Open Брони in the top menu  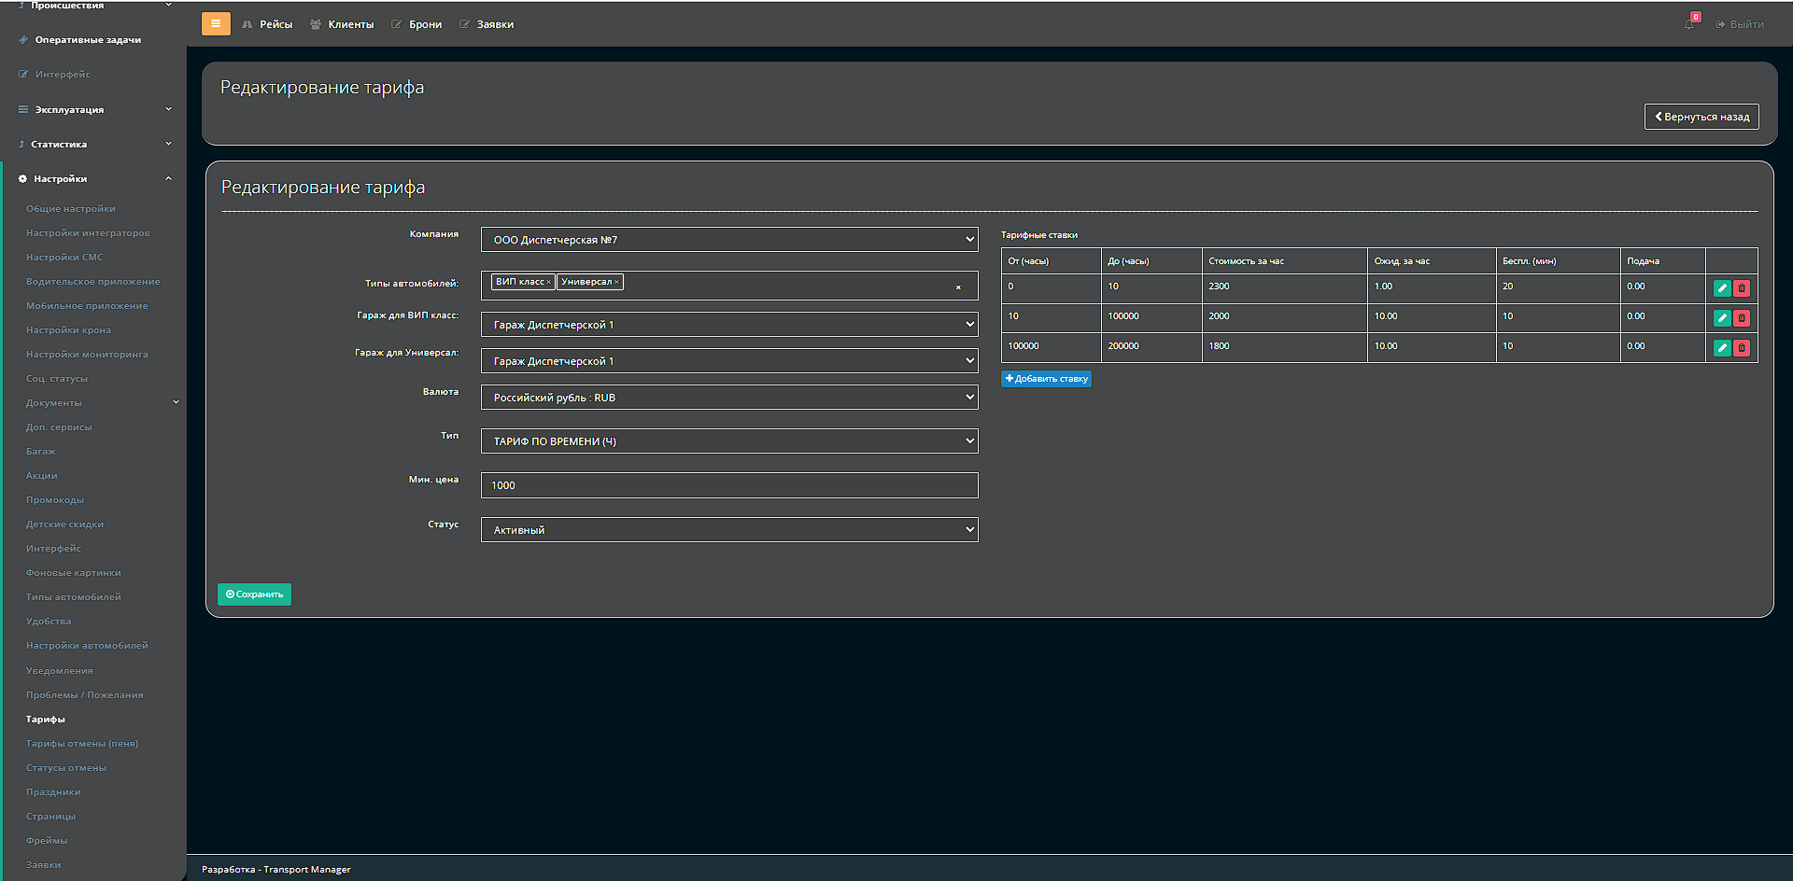click(416, 24)
